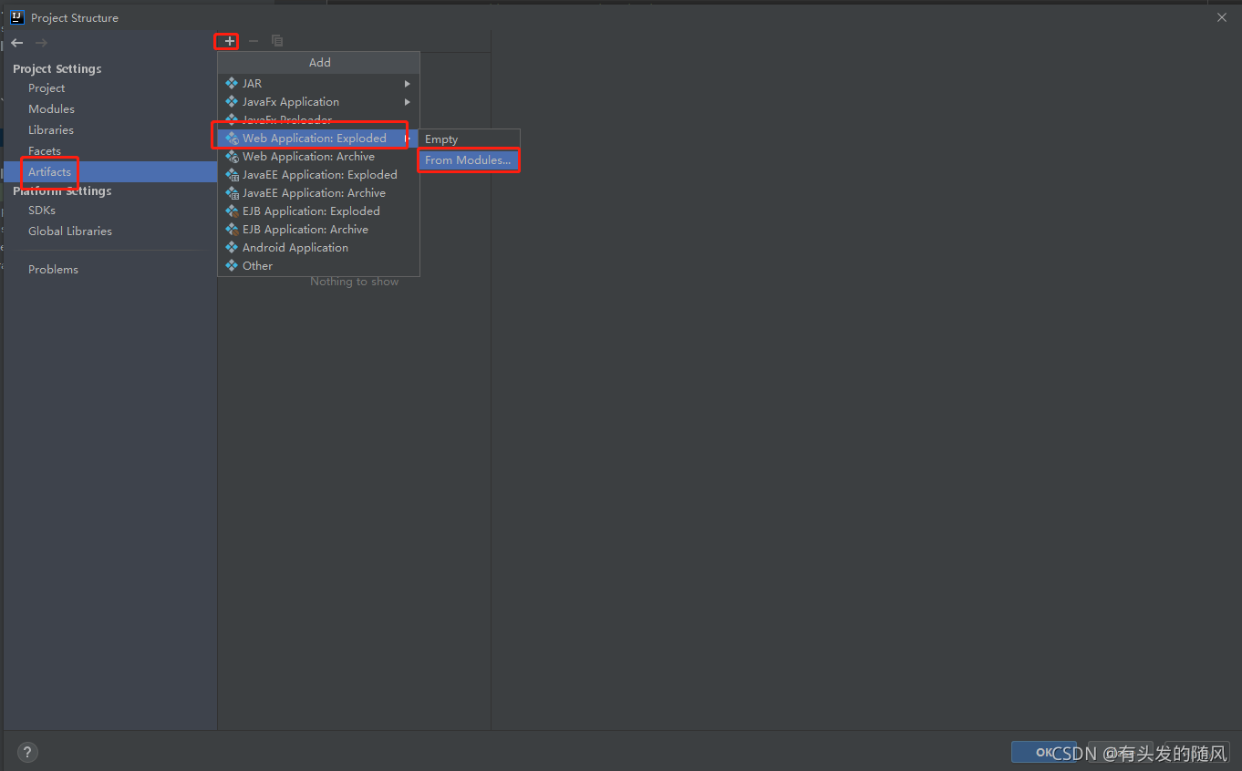Click the EJB Application: Archive icon
This screenshot has width=1242, height=771.
tap(232, 230)
